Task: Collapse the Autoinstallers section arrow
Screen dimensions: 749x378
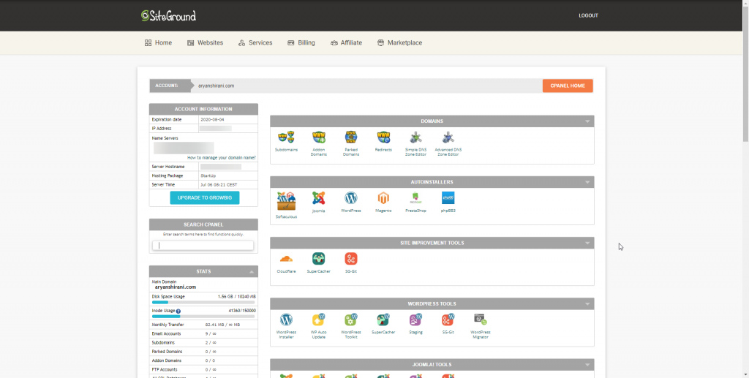Action: (587, 182)
